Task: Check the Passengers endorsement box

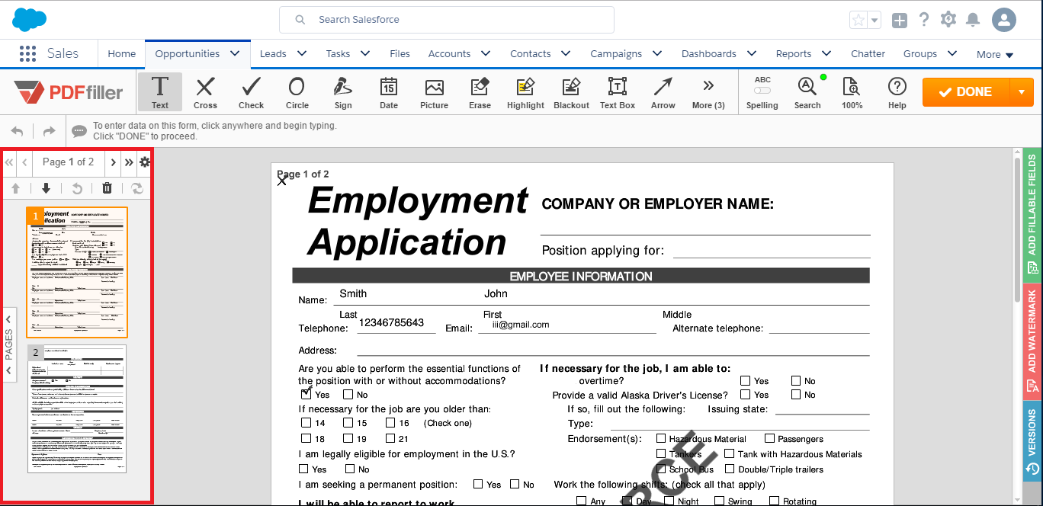Action: 770,438
